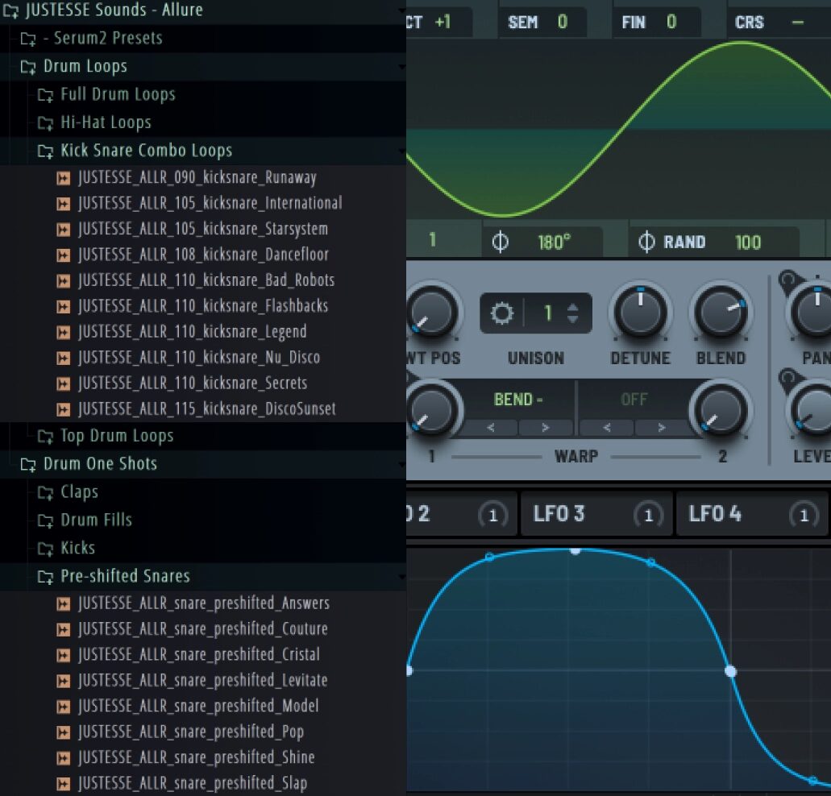Click the FIN fine tune value field

tap(655, 23)
